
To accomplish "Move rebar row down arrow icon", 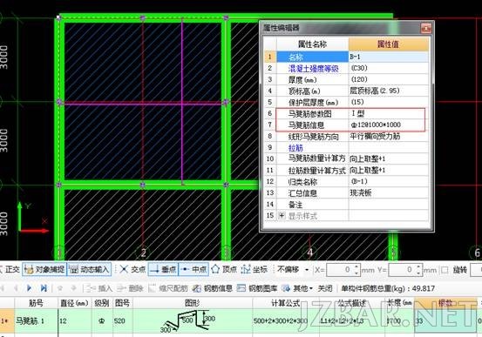I will click(x=73, y=288).
